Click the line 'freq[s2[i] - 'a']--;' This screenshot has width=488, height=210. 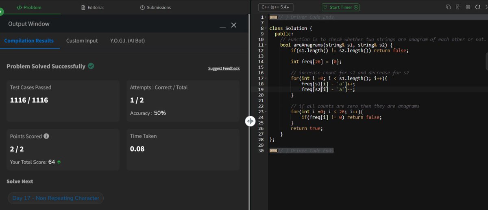[328, 90]
